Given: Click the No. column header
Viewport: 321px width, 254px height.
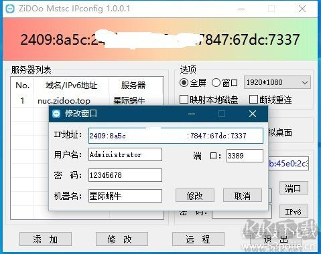Looking at the screenshot, I should 22,86.
